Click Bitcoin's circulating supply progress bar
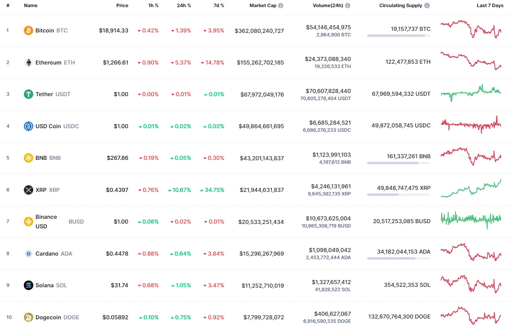Viewport: 513px width, 328px height. coord(398,36)
